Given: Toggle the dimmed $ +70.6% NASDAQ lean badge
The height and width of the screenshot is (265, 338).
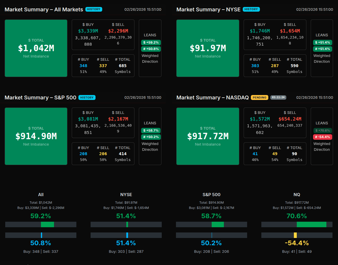Looking at the screenshot, I should click(322, 130).
